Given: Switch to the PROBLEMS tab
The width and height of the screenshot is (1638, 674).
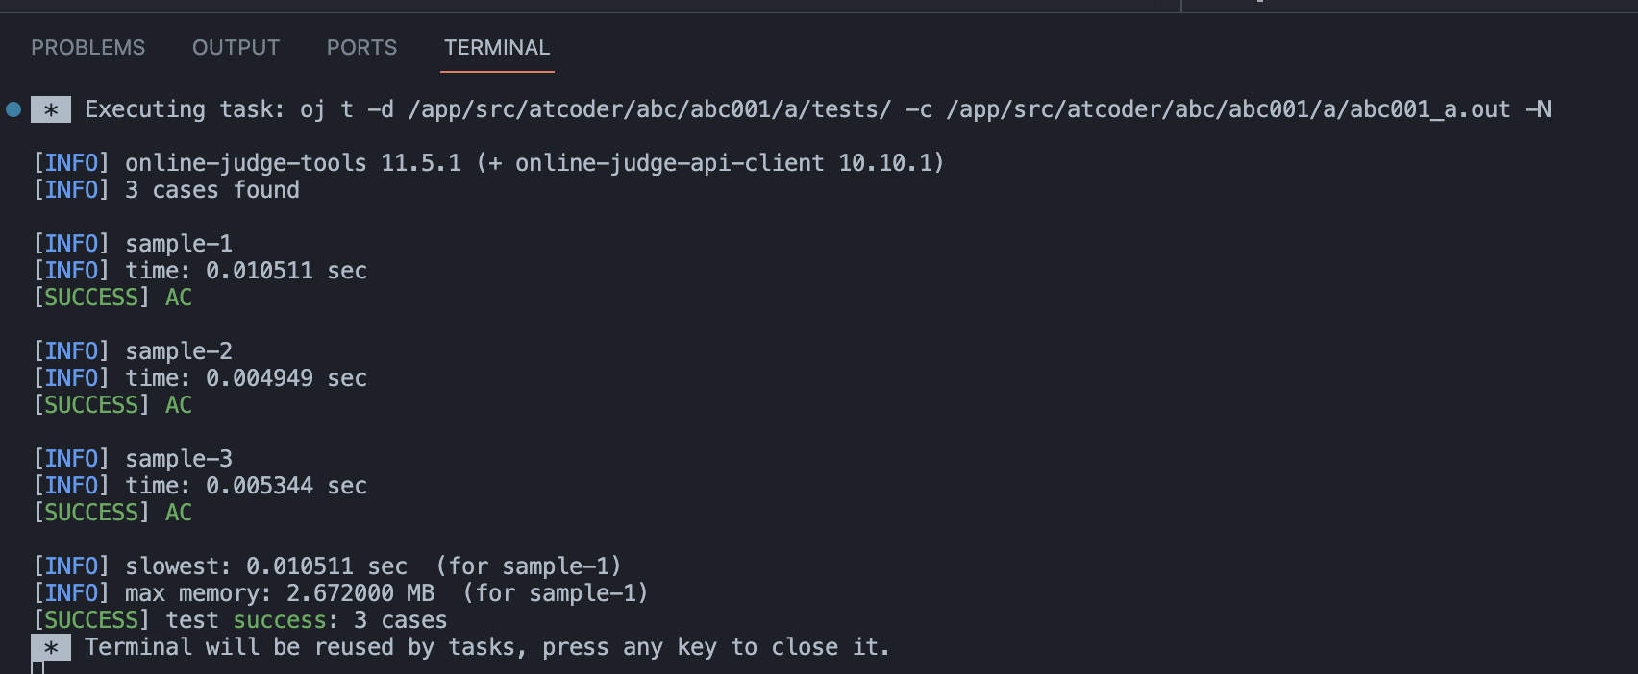Looking at the screenshot, I should [88, 48].
